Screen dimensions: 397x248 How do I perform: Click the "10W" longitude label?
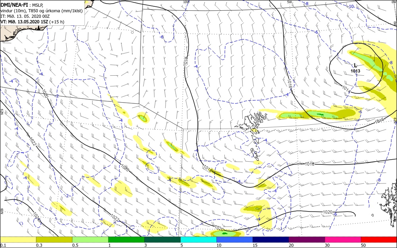coord(186,2)
